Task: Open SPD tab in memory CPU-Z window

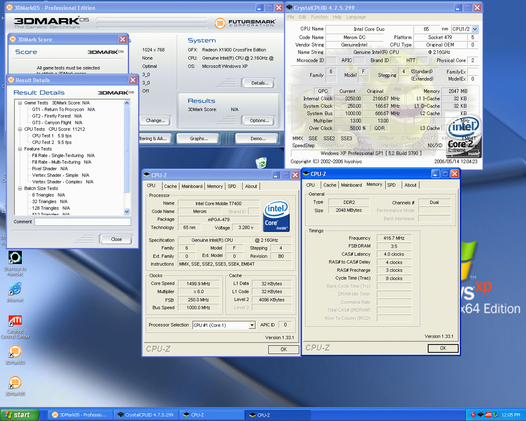Action: tap(392, 185)
